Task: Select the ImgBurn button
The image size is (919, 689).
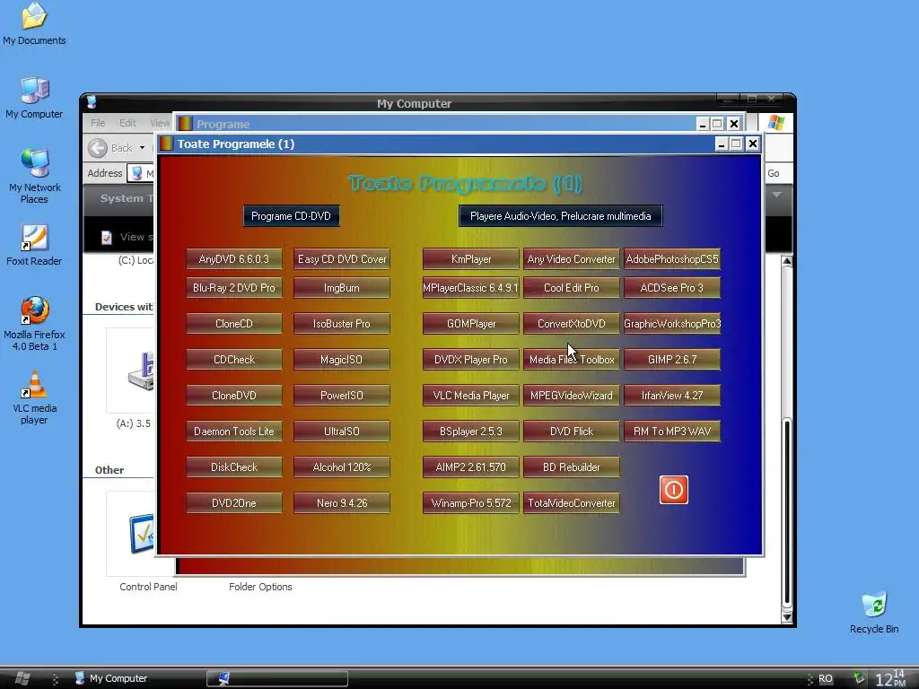Action: 342,288
